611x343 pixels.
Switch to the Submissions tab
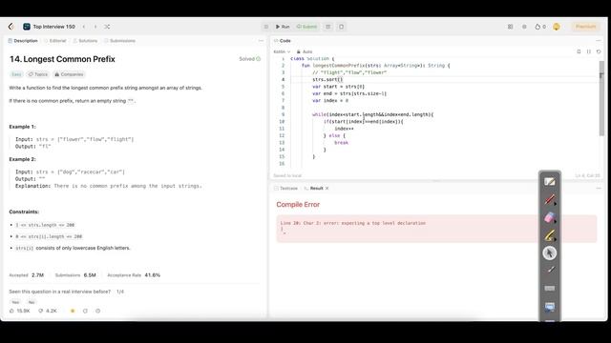pos(119,40)
